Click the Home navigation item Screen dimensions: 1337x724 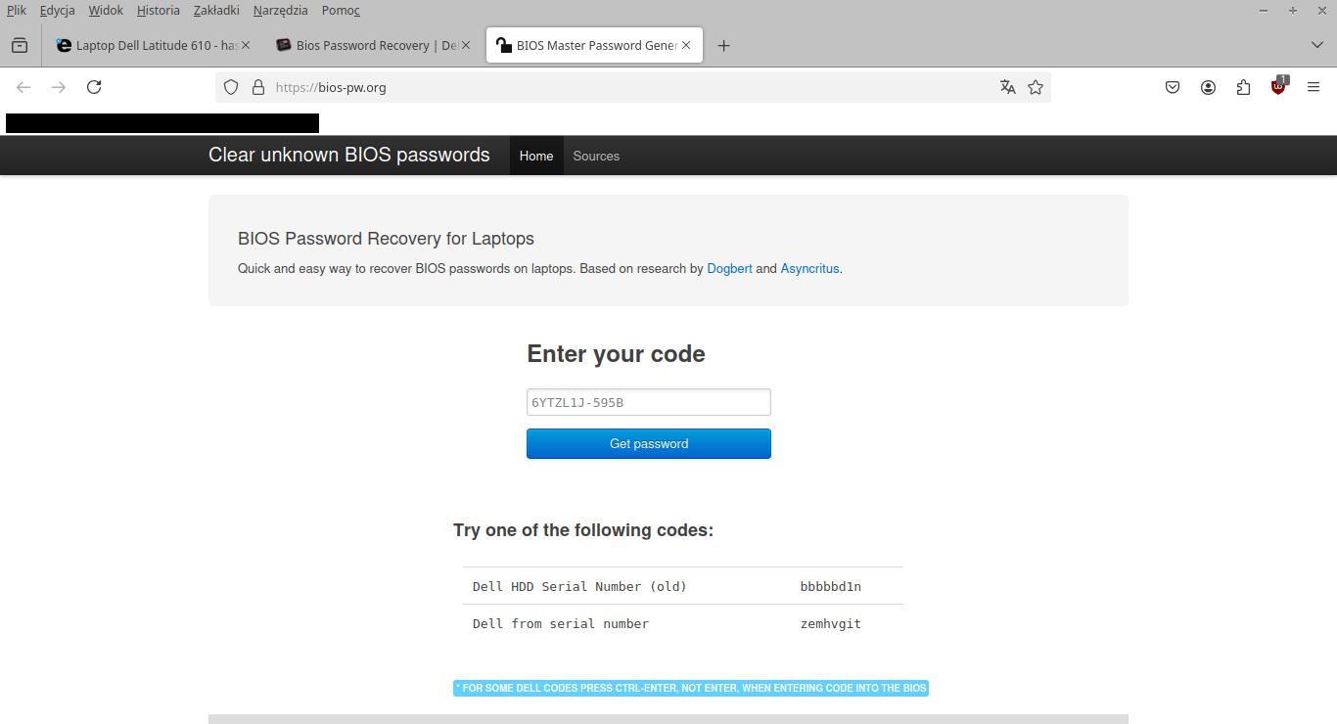tap(536, 156)
